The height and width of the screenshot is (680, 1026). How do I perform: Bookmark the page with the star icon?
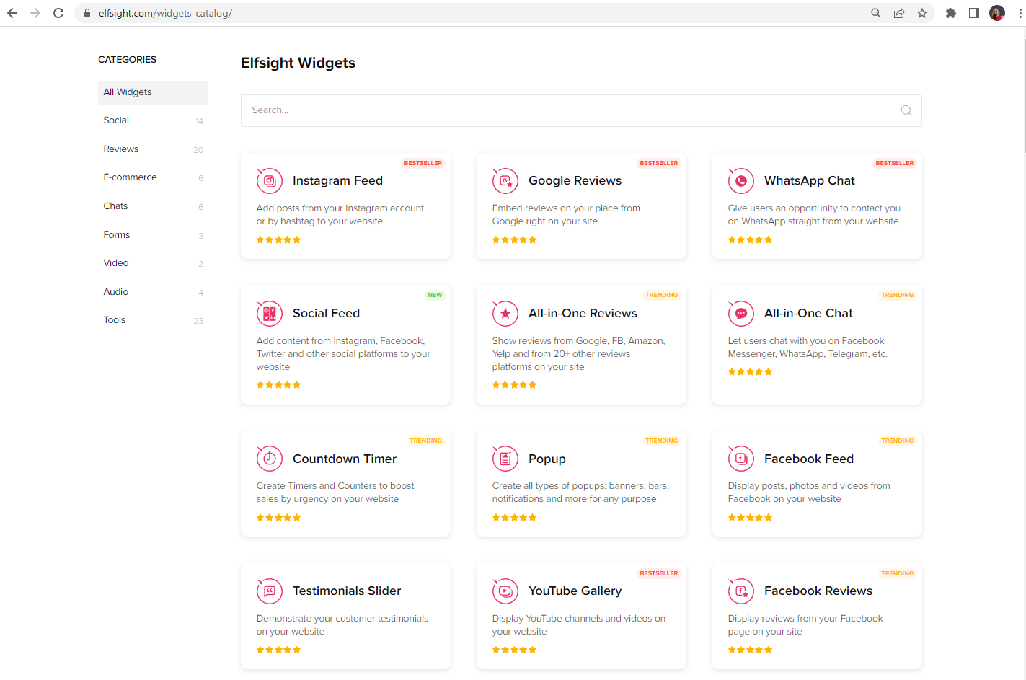[x=922, y=13]
